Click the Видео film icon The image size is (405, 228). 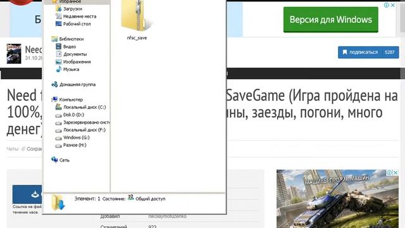point(58,46)
